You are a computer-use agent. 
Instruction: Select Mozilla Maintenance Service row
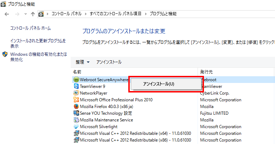pos(106,120)
